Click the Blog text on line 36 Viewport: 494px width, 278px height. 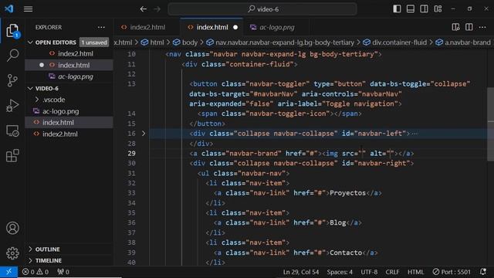[x=338, y=222]
